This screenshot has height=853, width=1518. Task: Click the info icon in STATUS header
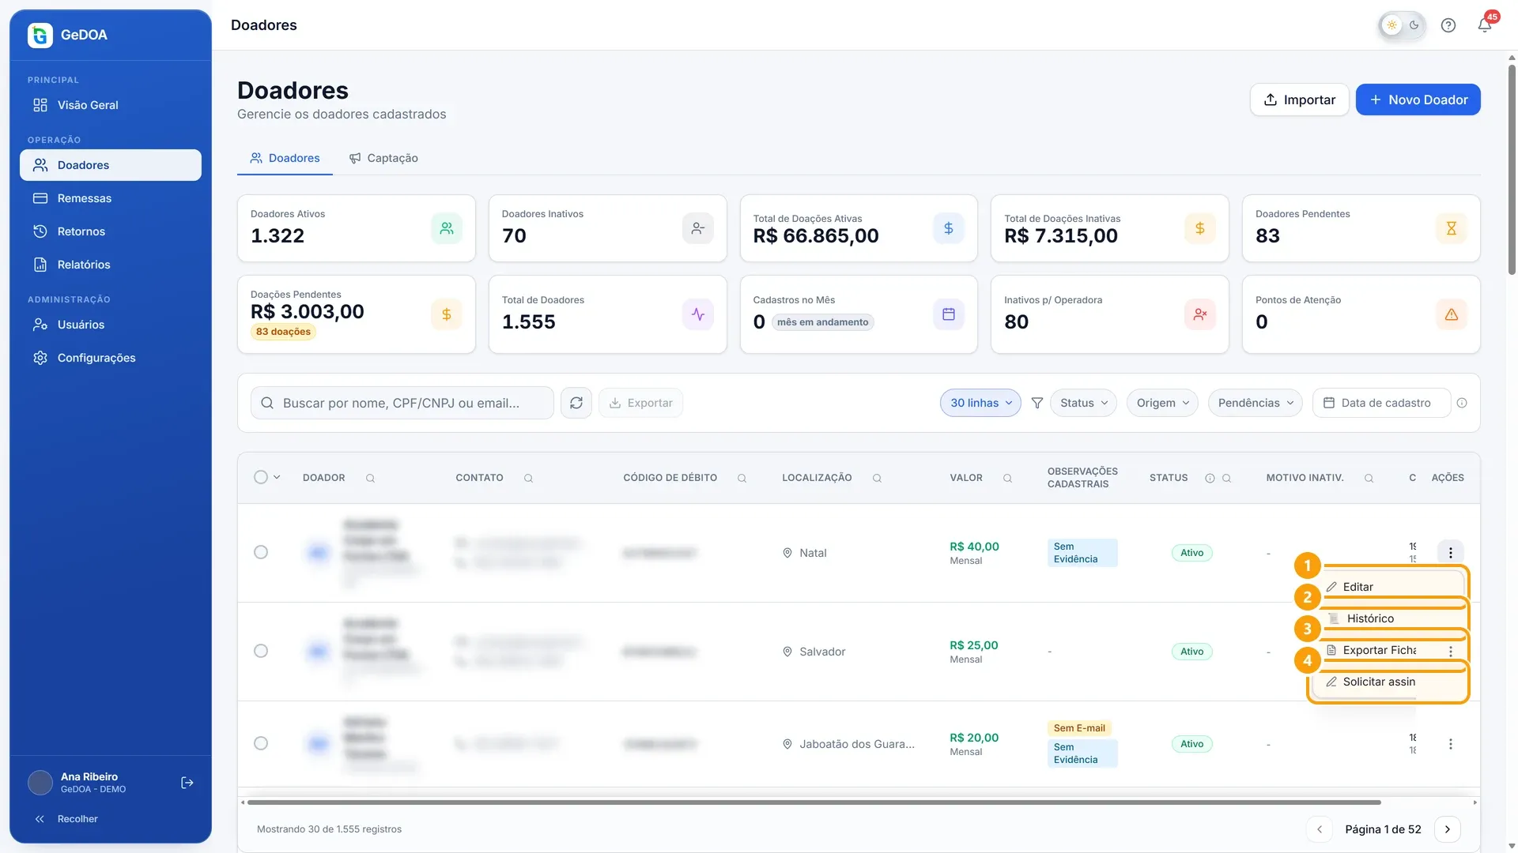[x=1210, y=478]
